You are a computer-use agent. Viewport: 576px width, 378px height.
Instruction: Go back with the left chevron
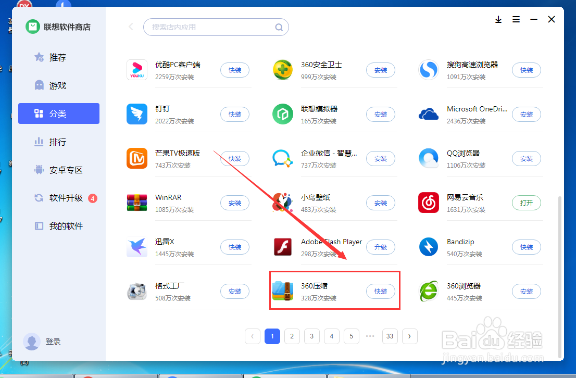pyautogui.click(x=131, y=27)
